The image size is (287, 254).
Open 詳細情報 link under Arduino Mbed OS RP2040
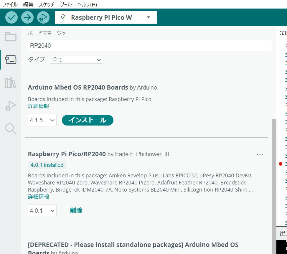[38, 106]
